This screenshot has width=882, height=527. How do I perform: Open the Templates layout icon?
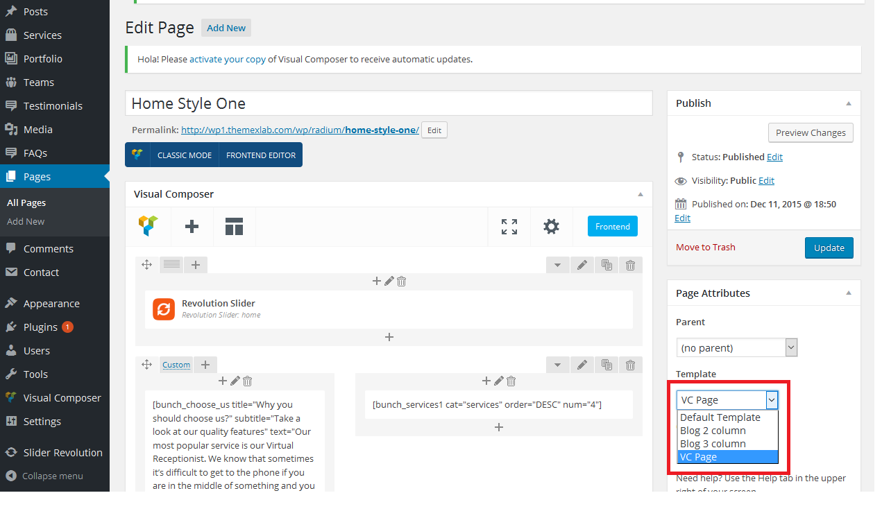pyautogui.click(x=234, y=226)
